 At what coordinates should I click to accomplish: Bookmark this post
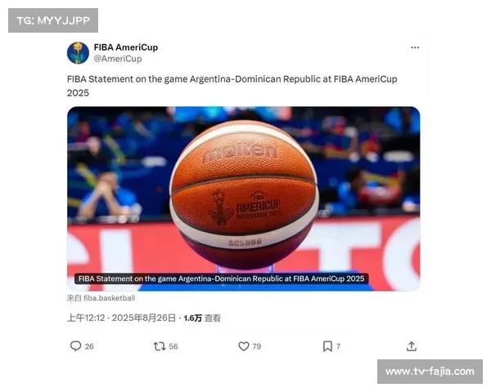[x=327, y=346]
